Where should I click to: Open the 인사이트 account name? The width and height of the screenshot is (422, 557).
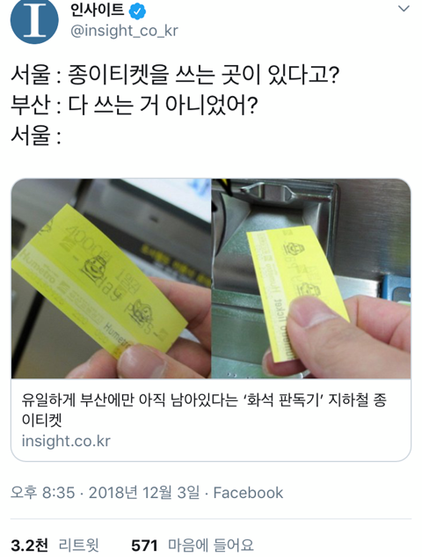tap(97, 11)
